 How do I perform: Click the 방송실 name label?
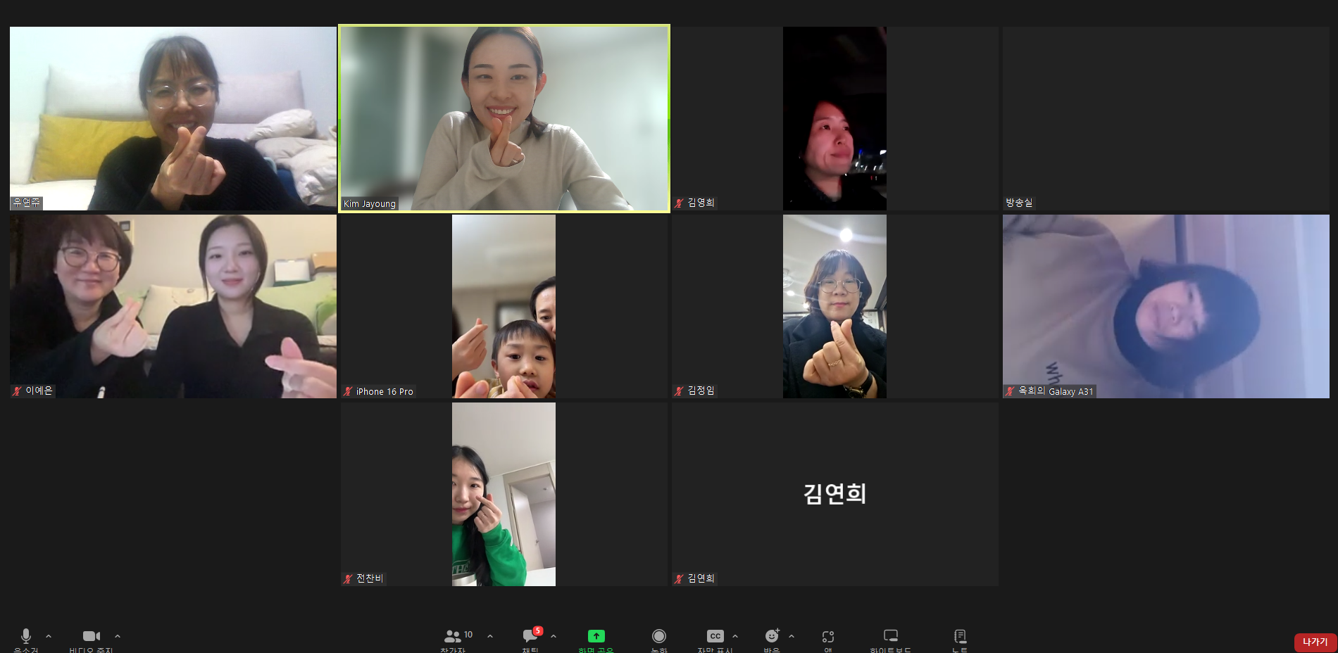tap(1019, 203)
